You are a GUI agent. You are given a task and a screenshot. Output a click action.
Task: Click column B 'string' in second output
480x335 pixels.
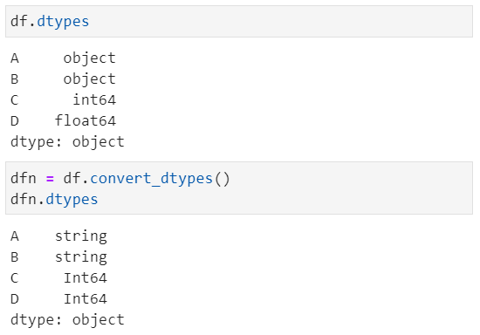[81, 257]
